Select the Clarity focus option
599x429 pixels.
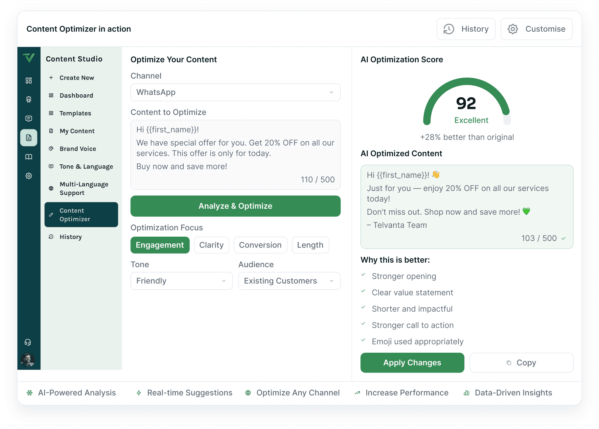tap(212, 245)
